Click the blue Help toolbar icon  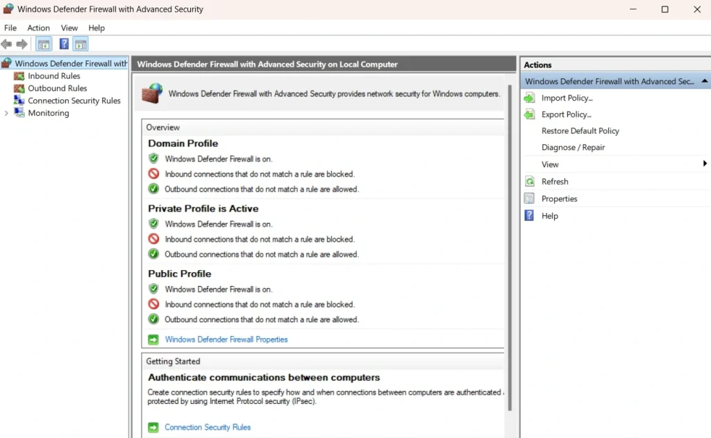tap(64, 44)
